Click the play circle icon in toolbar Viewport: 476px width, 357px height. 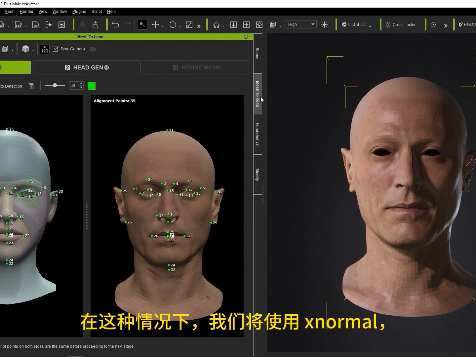433,25
